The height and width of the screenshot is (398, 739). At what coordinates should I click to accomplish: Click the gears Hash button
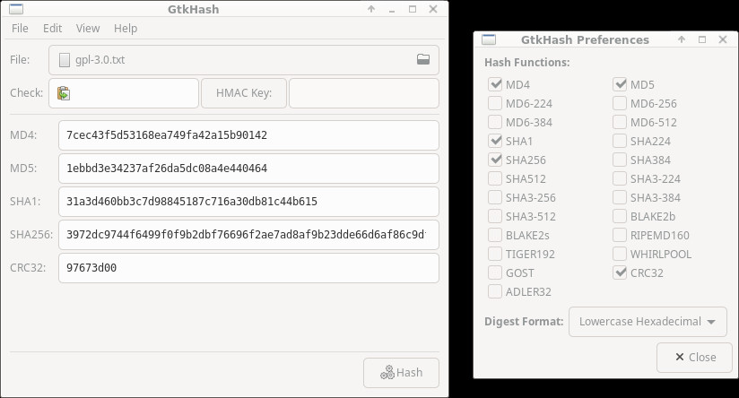click(401, 373)
